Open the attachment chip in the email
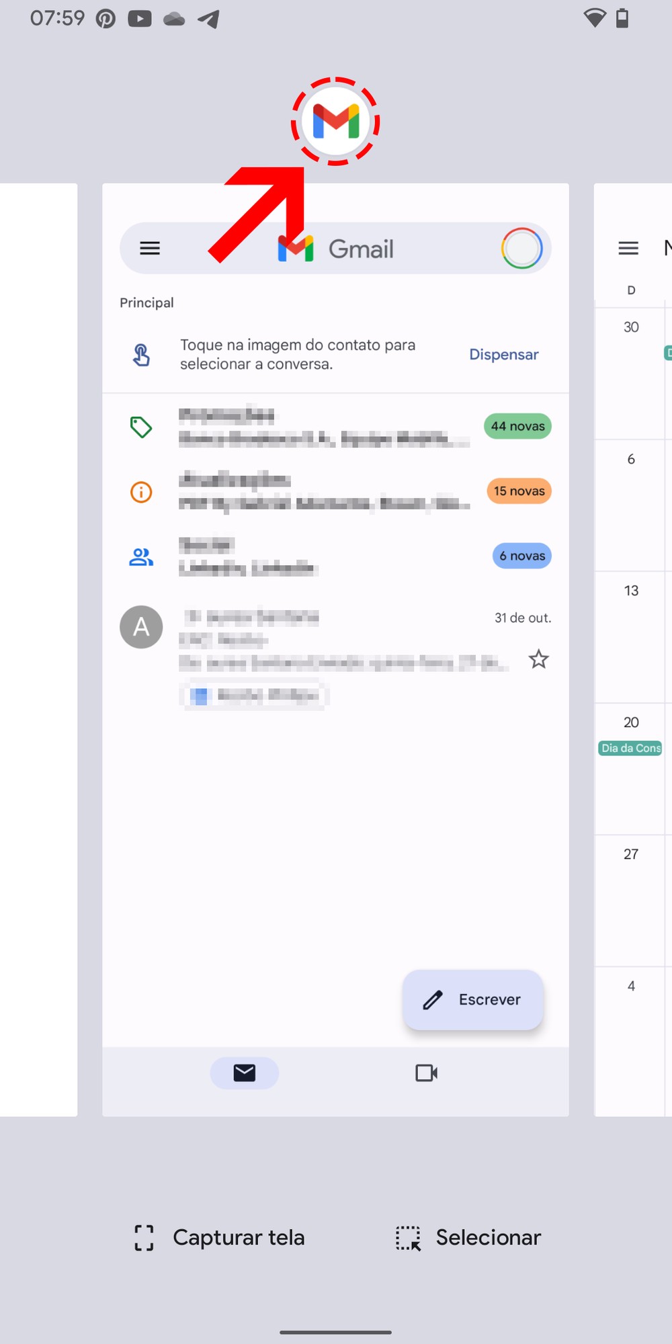 pos(255,696)
